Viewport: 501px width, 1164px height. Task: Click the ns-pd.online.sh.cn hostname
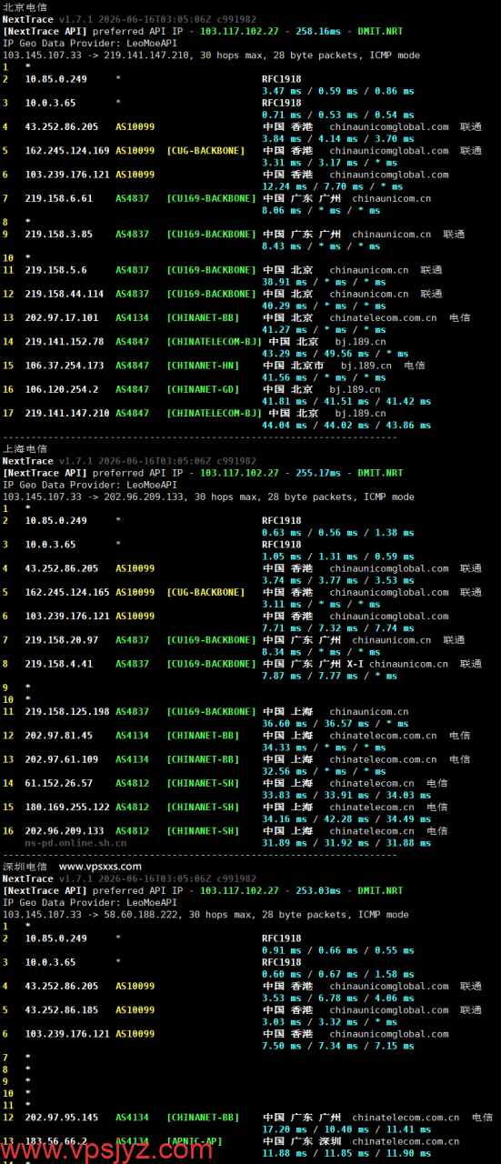tap(75, 843)
